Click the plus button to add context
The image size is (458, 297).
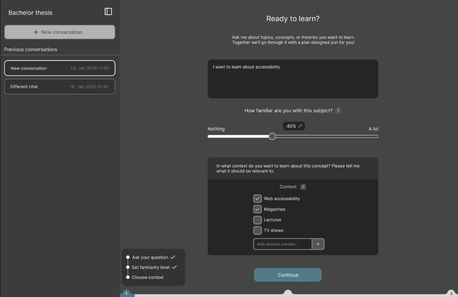click(x=318, y=244)
